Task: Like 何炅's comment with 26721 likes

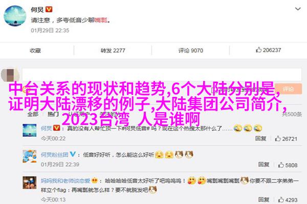Action: [x=286, y=139]
